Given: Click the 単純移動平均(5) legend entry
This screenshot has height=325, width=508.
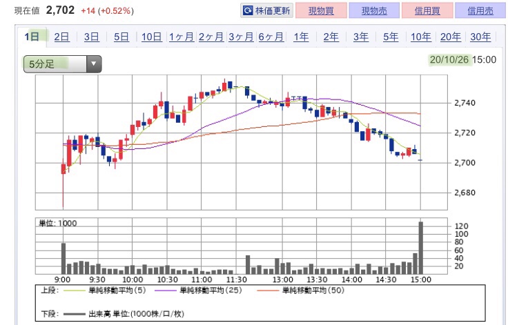Looking at the screenshot, I should point(106,290).
